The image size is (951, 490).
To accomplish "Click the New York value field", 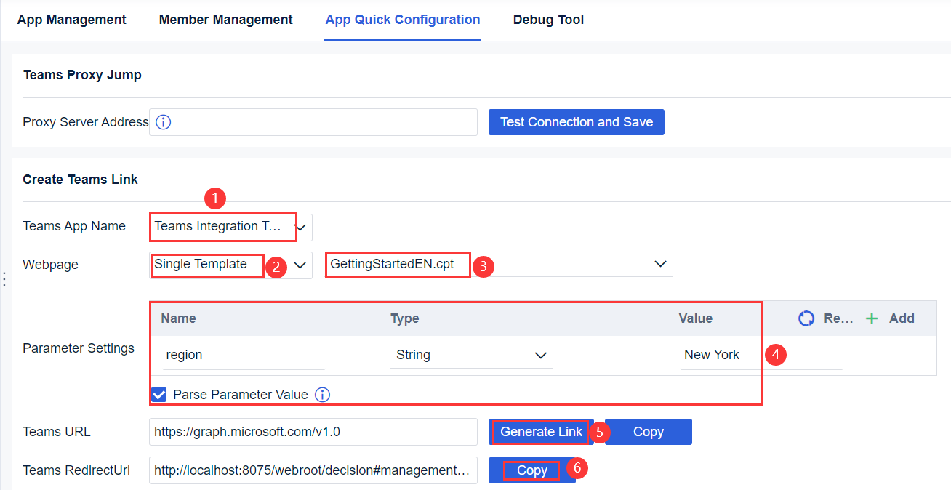I will click(761, 355).
